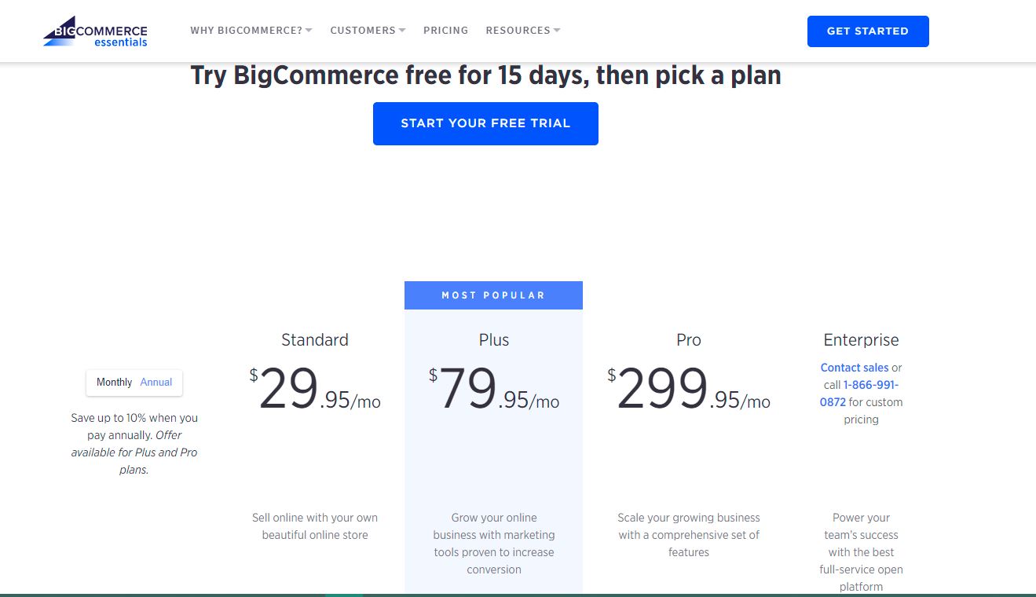The image size is (1036, 597).
Task: Click the Most Popular banner
Action: [x=493, y=295]
